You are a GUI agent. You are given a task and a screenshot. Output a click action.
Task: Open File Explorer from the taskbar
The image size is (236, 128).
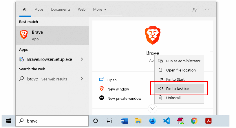click(x=138, y=121)
